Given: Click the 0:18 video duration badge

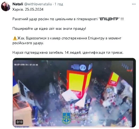Looking at the screenshot, I should coord(20,122).
